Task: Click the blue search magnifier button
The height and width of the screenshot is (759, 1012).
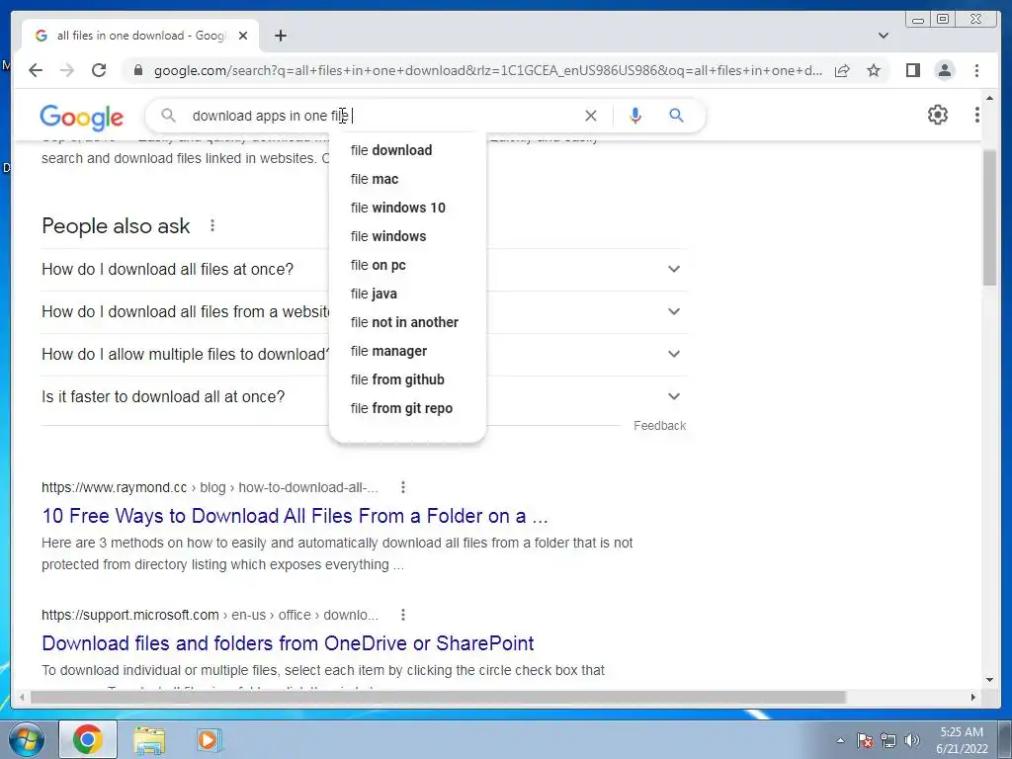Action: click(676, 116)
